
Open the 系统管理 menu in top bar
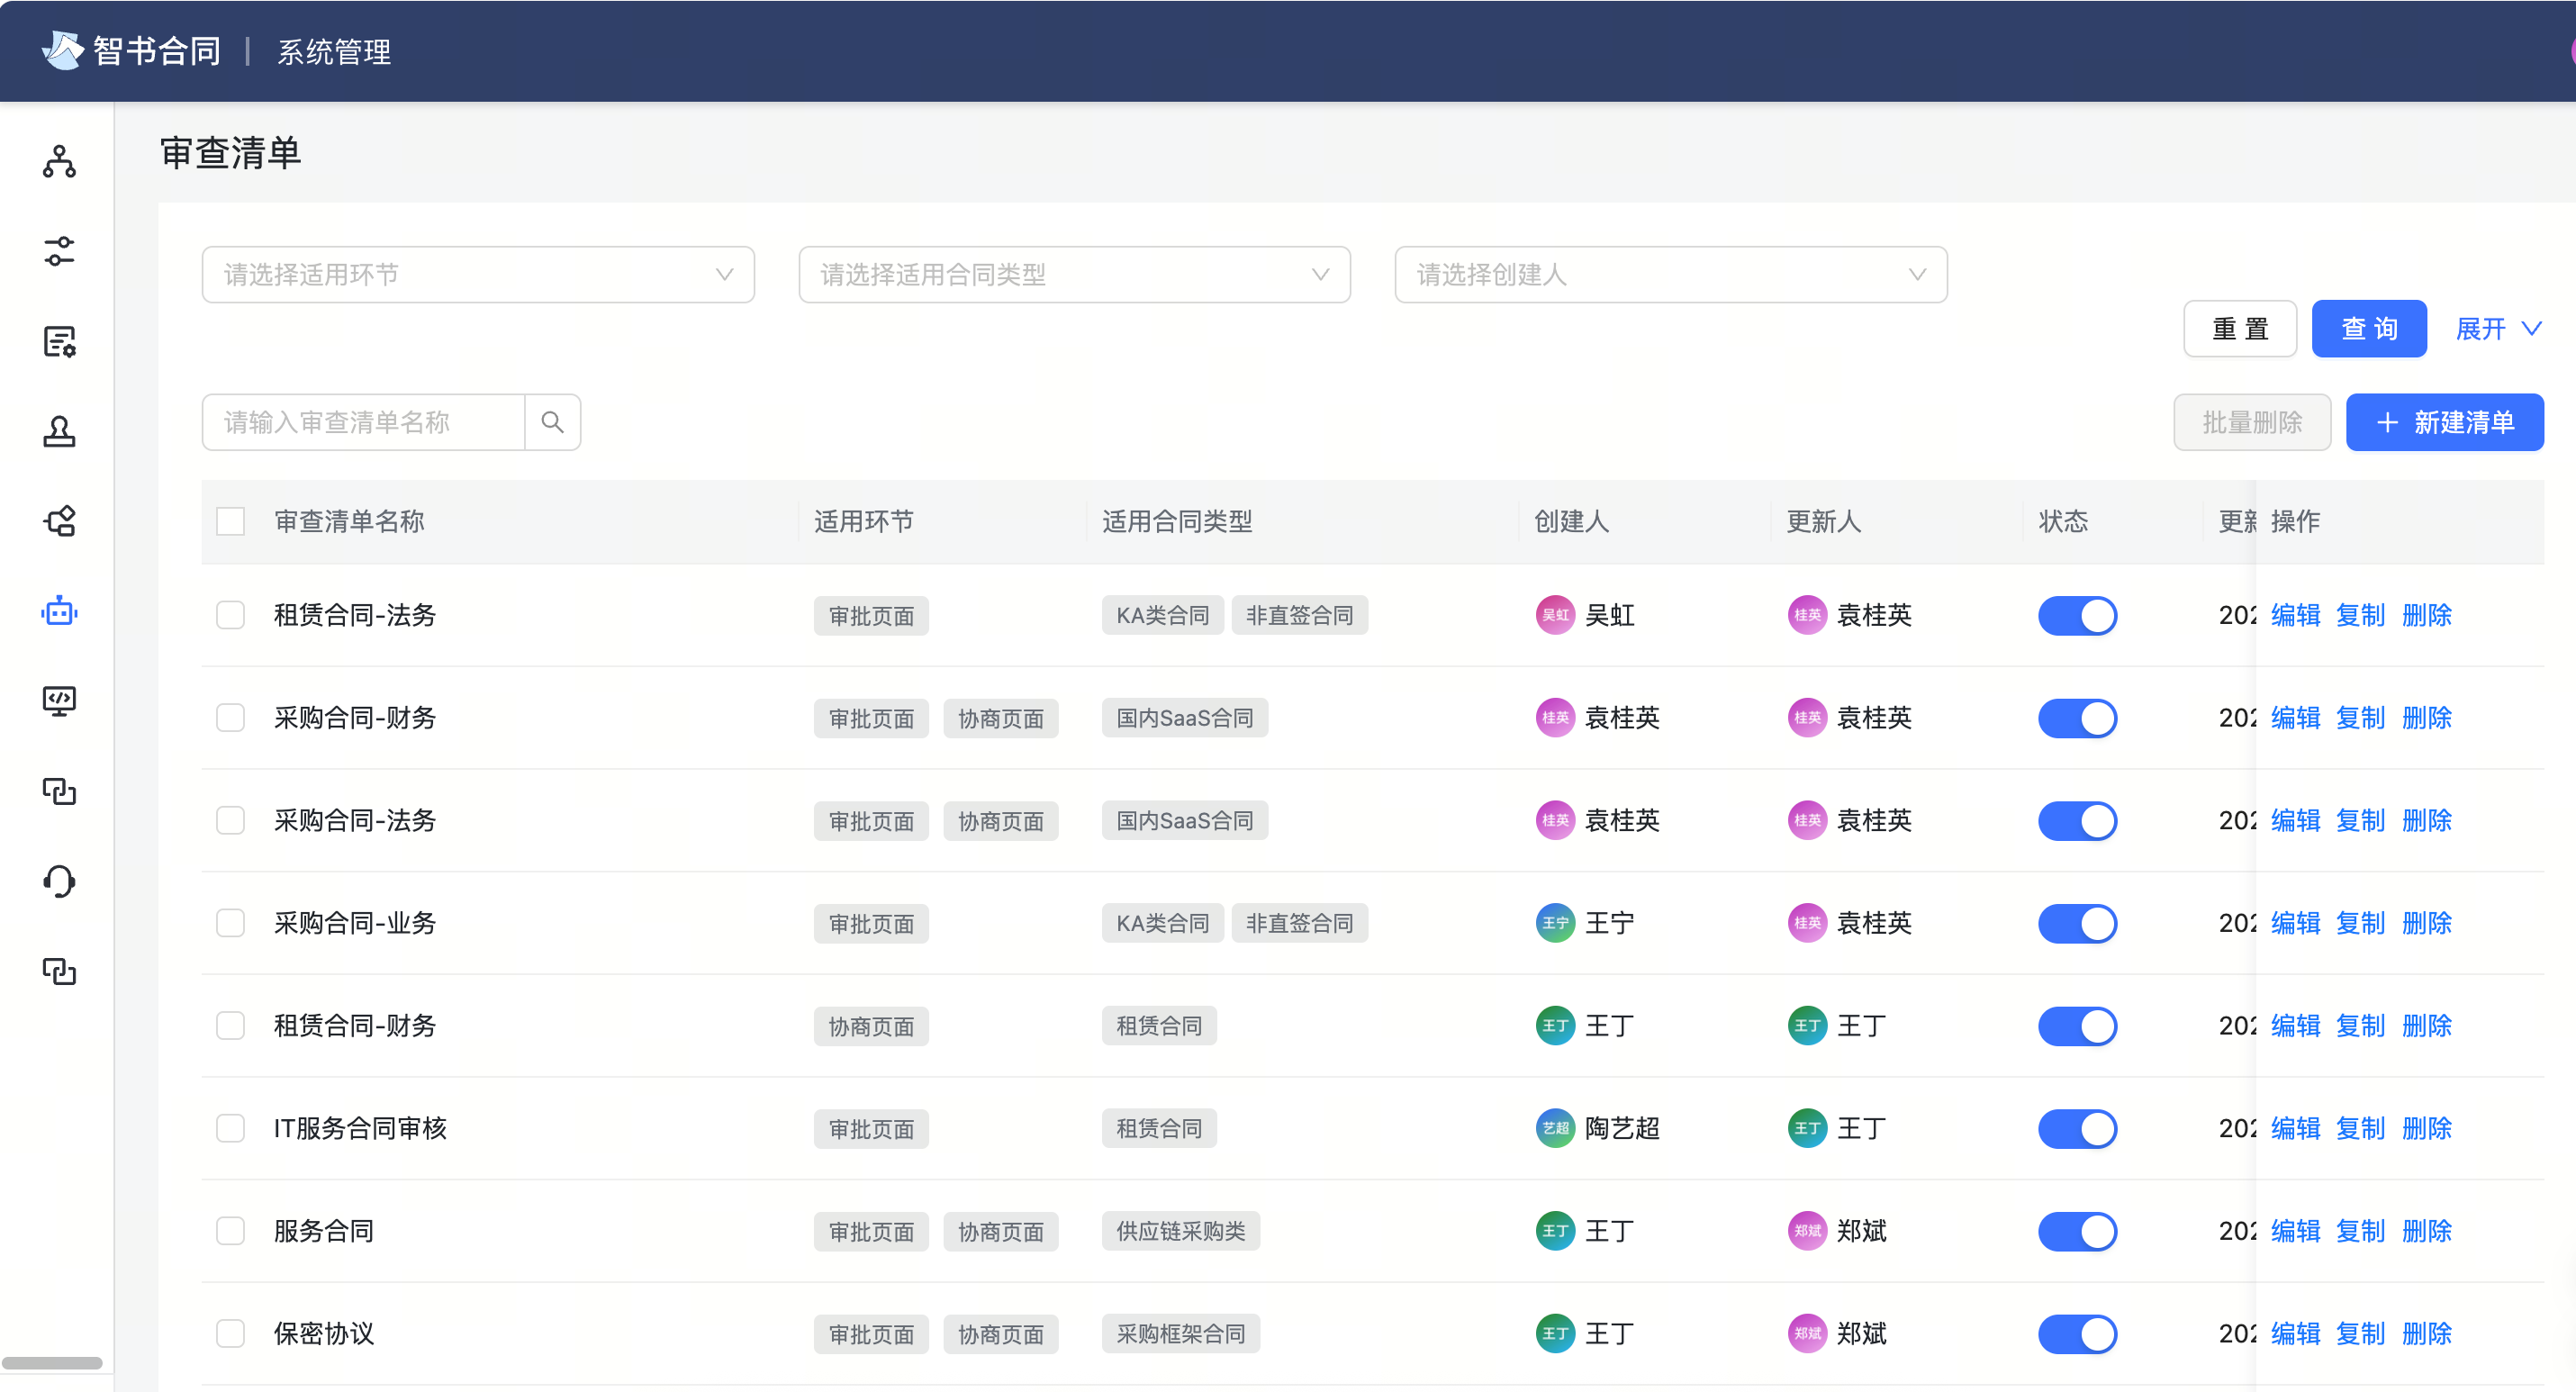[x=334, y=52]
